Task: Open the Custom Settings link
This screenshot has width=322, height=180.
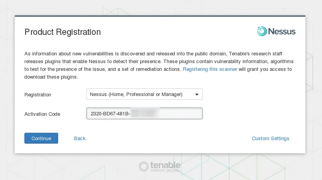Action: tap(270, 139)
